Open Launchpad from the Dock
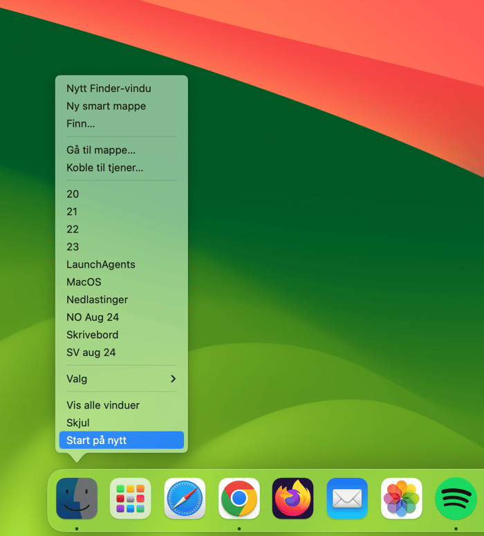This screenshot has width=484, height=536. [x=130, y=498]
